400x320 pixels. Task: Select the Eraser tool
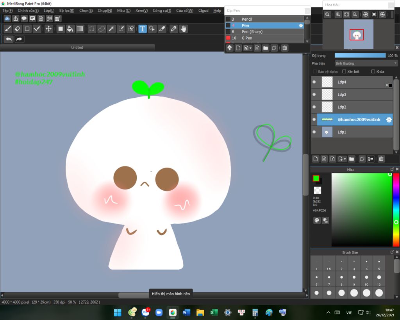[17, 29]
